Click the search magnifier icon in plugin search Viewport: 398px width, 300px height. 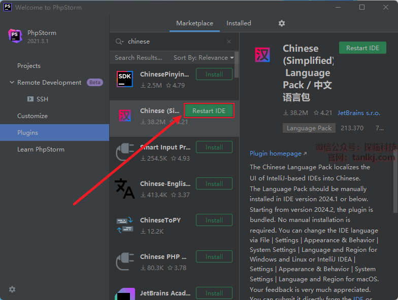(119, 42)
